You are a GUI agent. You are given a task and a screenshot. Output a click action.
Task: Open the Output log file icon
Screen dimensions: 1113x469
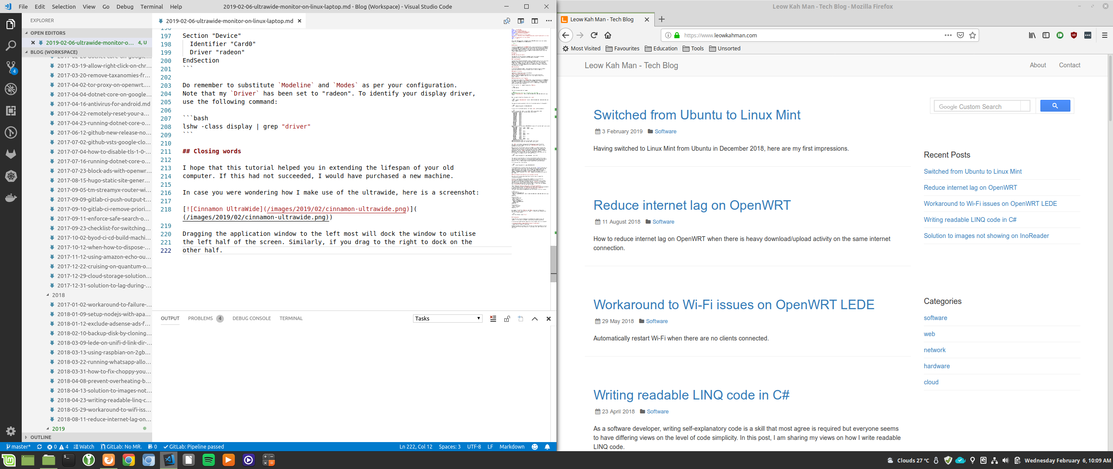click(x=521, y=319)
